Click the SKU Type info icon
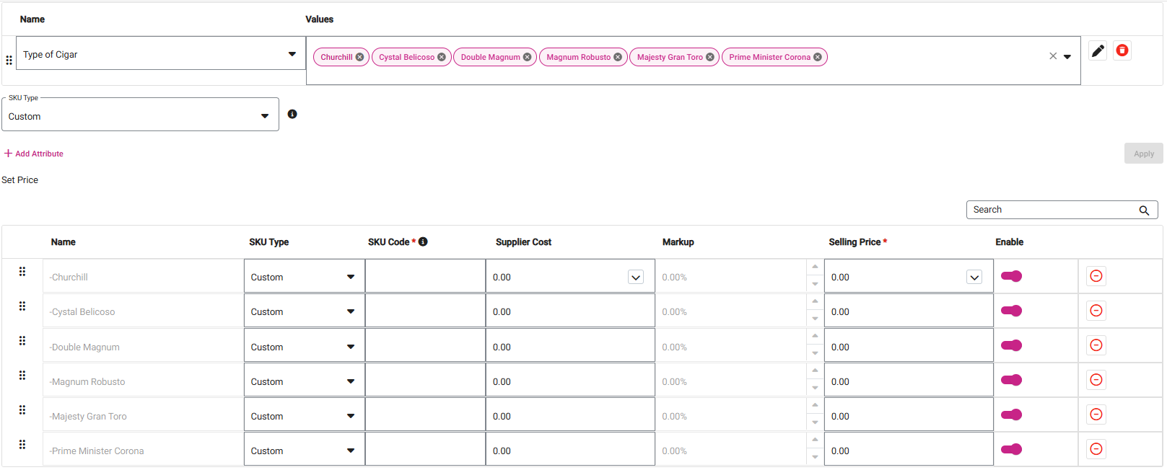 coord(292,114)
